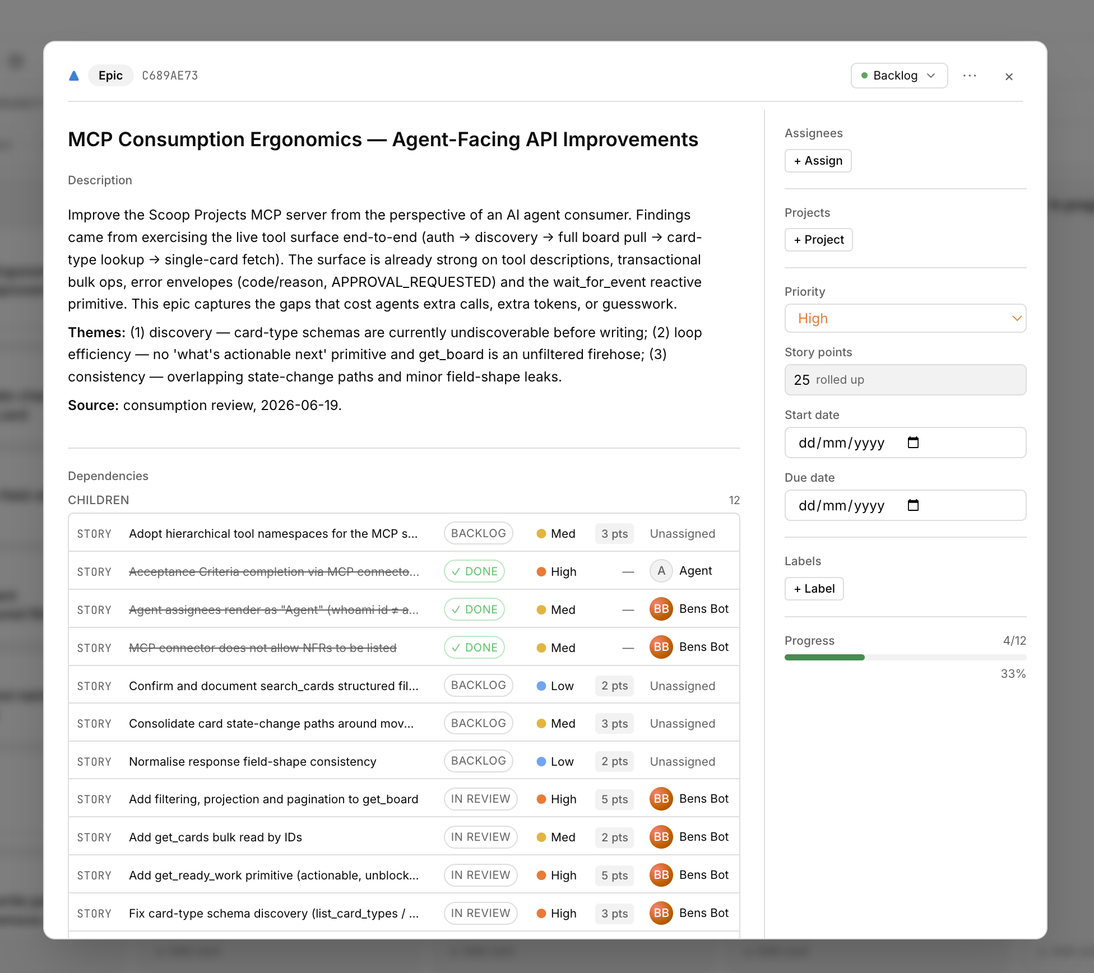
Task: Click IN REVIEW badge on get_ready_work row
Action: [x=480, y=875]
